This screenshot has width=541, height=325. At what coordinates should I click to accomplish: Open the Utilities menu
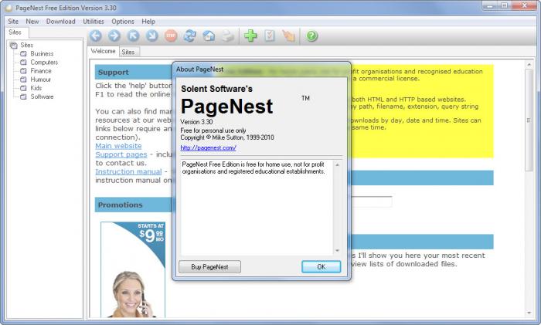pos(94,22)
